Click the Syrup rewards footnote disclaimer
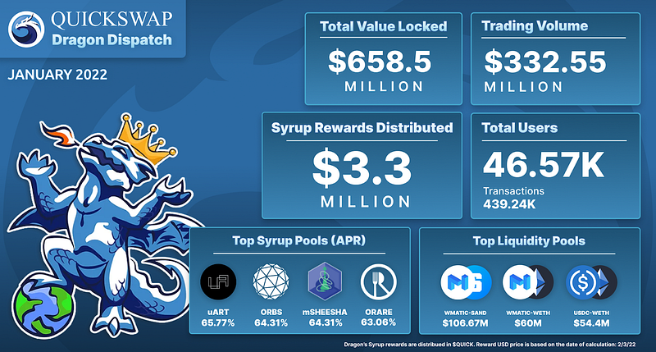Screen dimensions: 656x352 pos(490,345)
